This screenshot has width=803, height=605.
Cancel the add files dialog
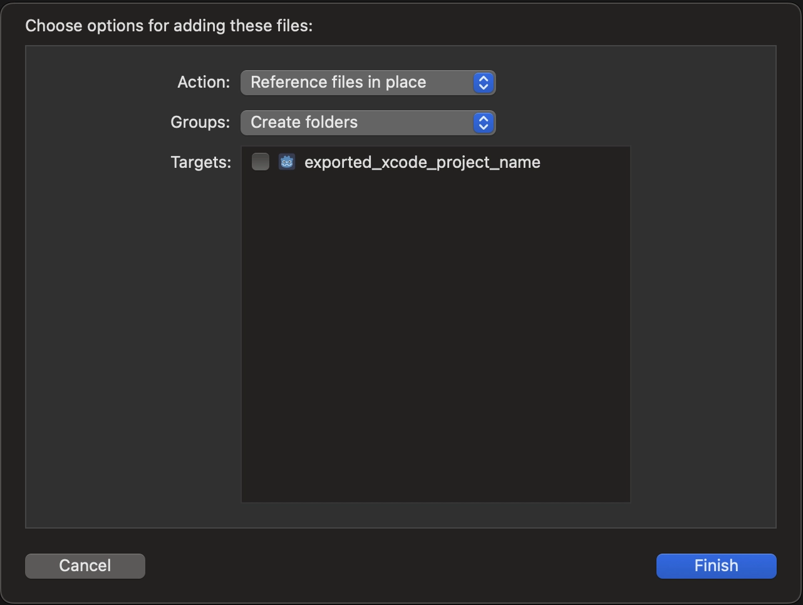click(x=85, y=566)
